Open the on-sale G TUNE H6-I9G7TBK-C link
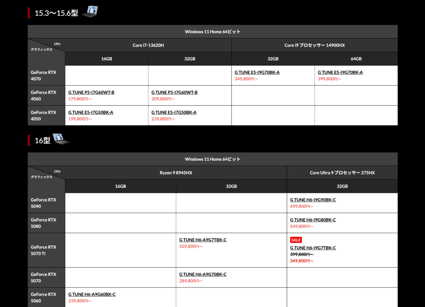 pyautogui.click(x=313, y=248)
